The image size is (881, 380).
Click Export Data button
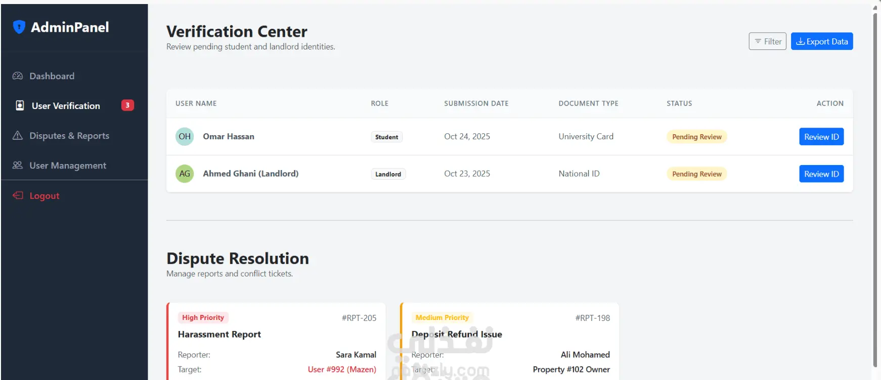[x=822, y=41]
